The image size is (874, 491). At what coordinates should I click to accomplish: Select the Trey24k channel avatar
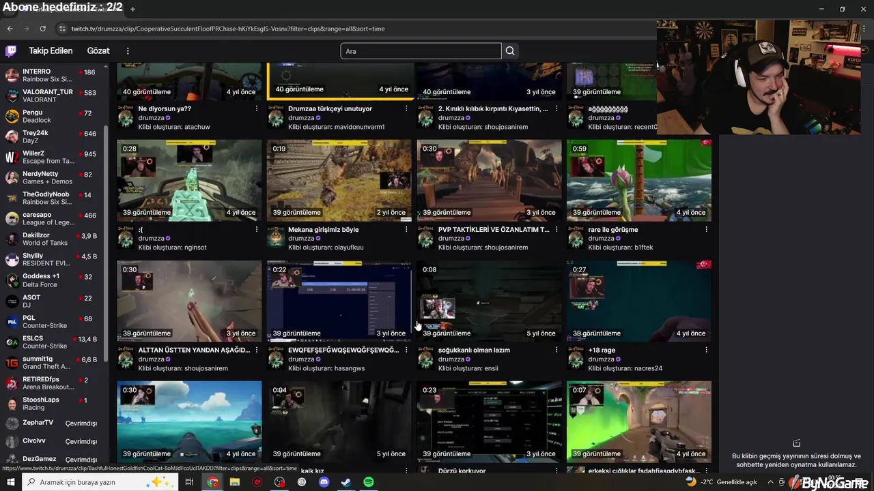[x=12, y=137]
